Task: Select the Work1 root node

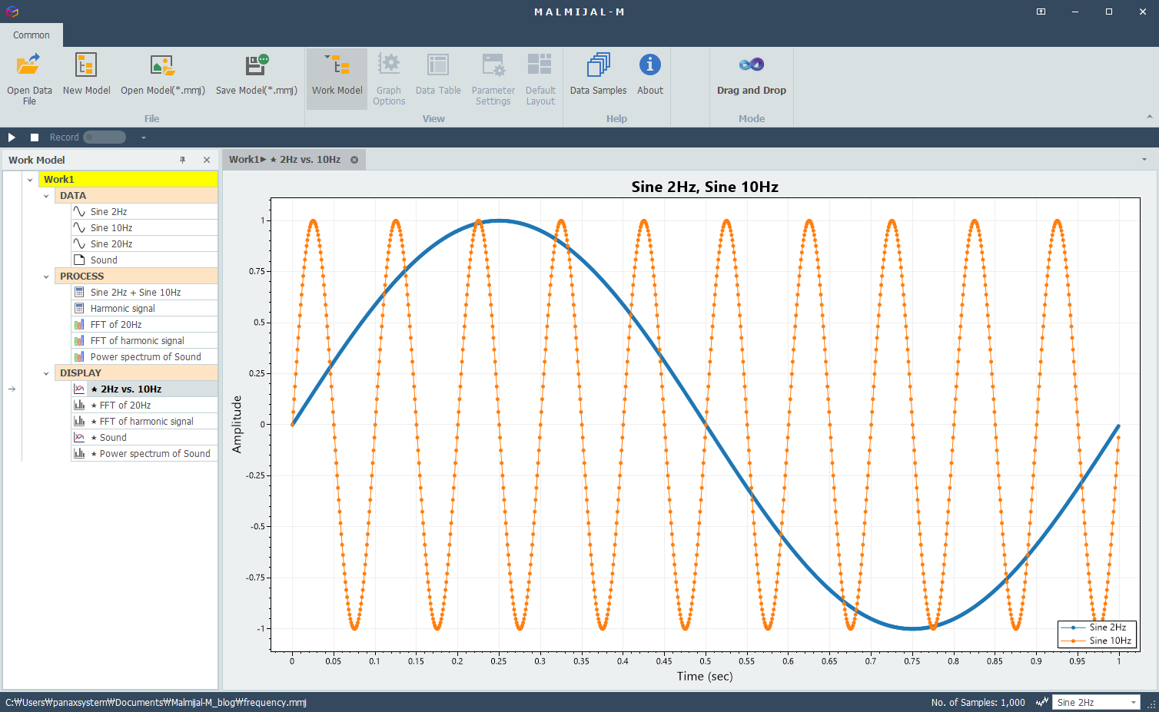Action: tap(128, 180)
